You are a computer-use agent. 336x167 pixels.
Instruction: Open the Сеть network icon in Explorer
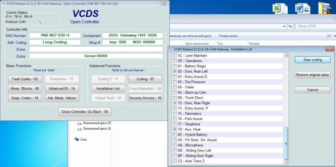pos(77,139)
